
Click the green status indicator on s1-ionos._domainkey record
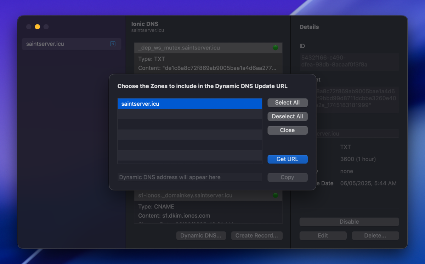coord(276,195)
